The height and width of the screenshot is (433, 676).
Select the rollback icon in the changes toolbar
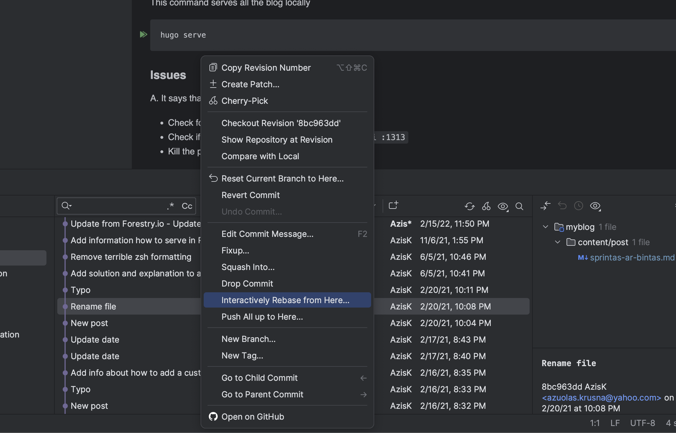coord(562,206)
